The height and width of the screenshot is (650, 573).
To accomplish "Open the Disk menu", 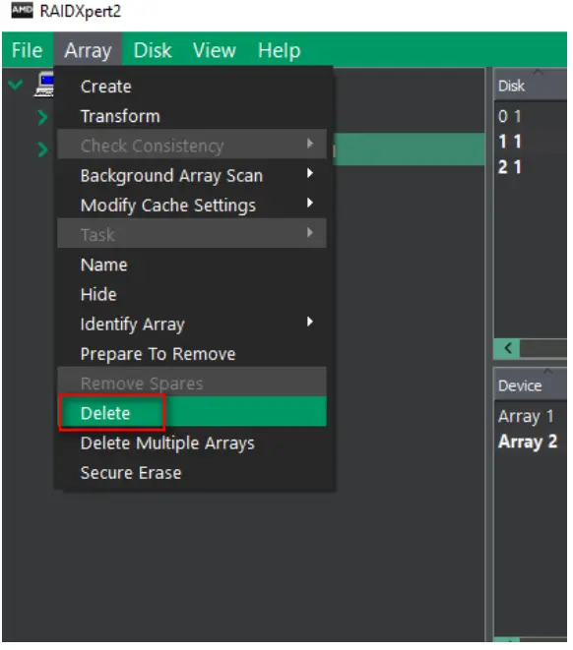I will [x=153, y=50].
